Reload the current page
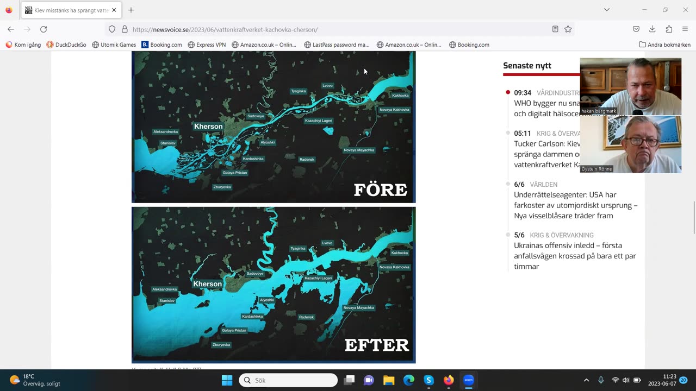Image resolution: width=696 pixels, height=391 pixels. click(43, 29)
